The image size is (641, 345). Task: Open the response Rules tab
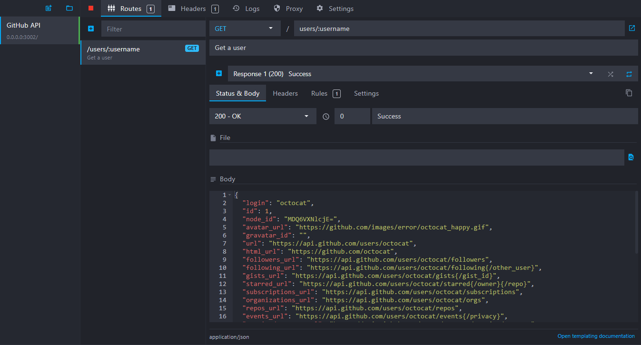(x=325, y=93)
